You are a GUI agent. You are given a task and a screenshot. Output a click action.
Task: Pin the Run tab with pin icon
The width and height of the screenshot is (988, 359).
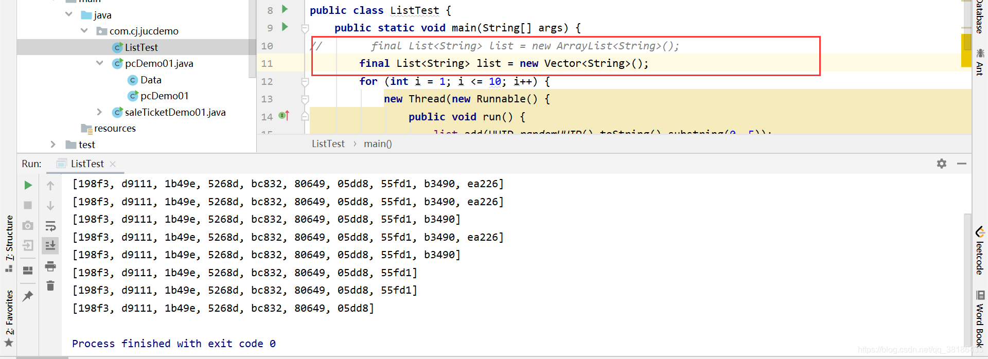(28, 296)
